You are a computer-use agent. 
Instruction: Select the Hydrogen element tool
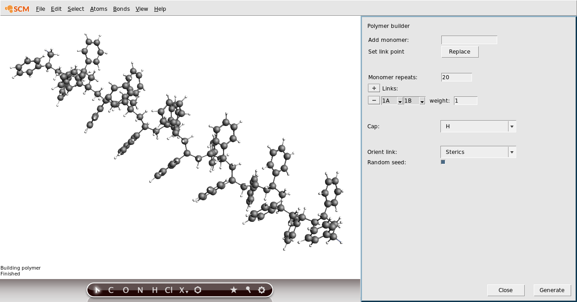pyautogui.click(x=155, y=290)
